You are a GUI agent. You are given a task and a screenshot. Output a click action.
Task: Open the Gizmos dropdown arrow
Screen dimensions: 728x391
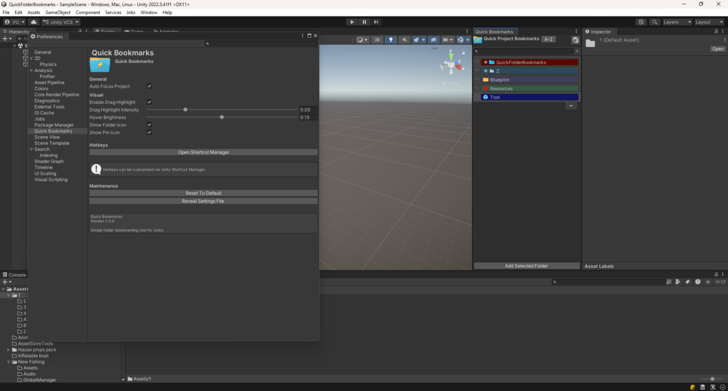coord(468,40)
